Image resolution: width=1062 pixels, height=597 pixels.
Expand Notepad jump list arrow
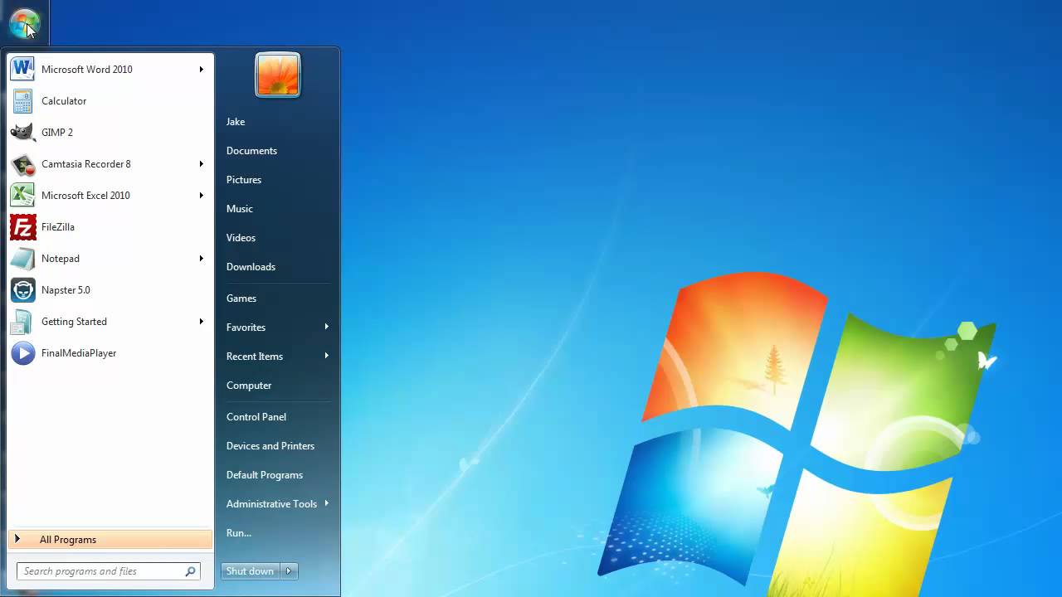click(201, 258)
